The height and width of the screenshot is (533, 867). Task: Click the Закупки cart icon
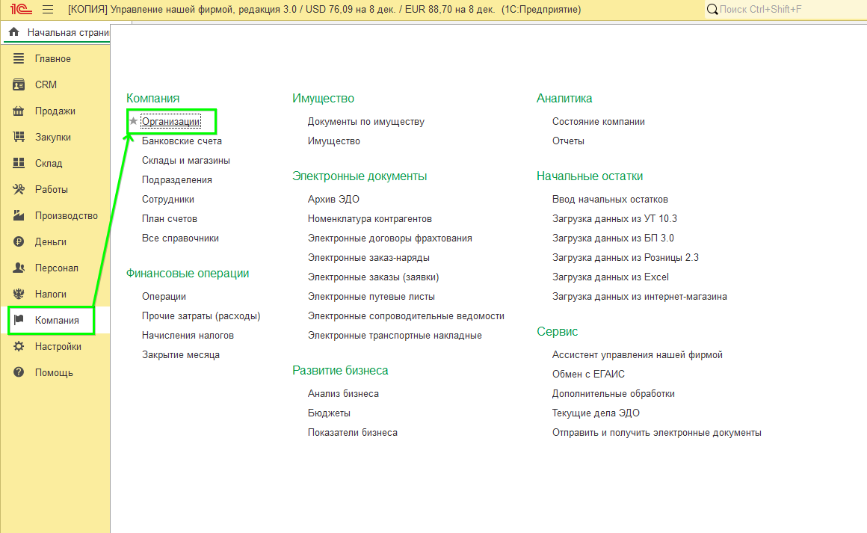tap(19, 138)
